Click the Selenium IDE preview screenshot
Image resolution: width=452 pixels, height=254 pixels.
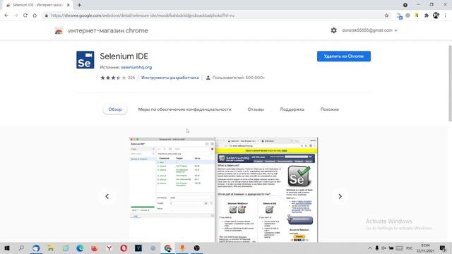pos(223,190)
